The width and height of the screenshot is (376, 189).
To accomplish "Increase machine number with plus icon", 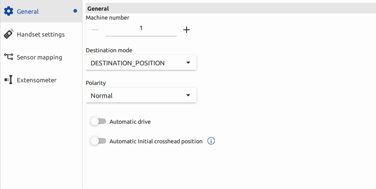I will pyautogui.click(x=187, y=30).
